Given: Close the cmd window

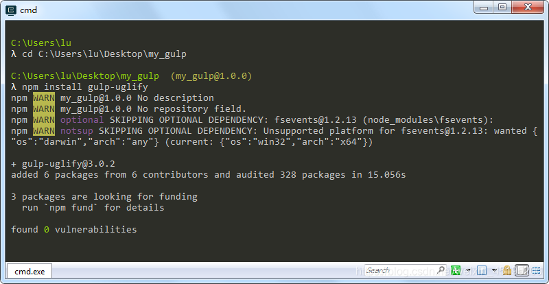Looking at the screenshot, I should point(527,7).
